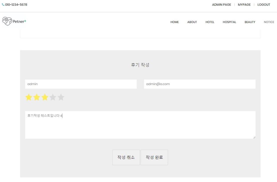Click the 010-1234-5678 phone number

(16, 5)
